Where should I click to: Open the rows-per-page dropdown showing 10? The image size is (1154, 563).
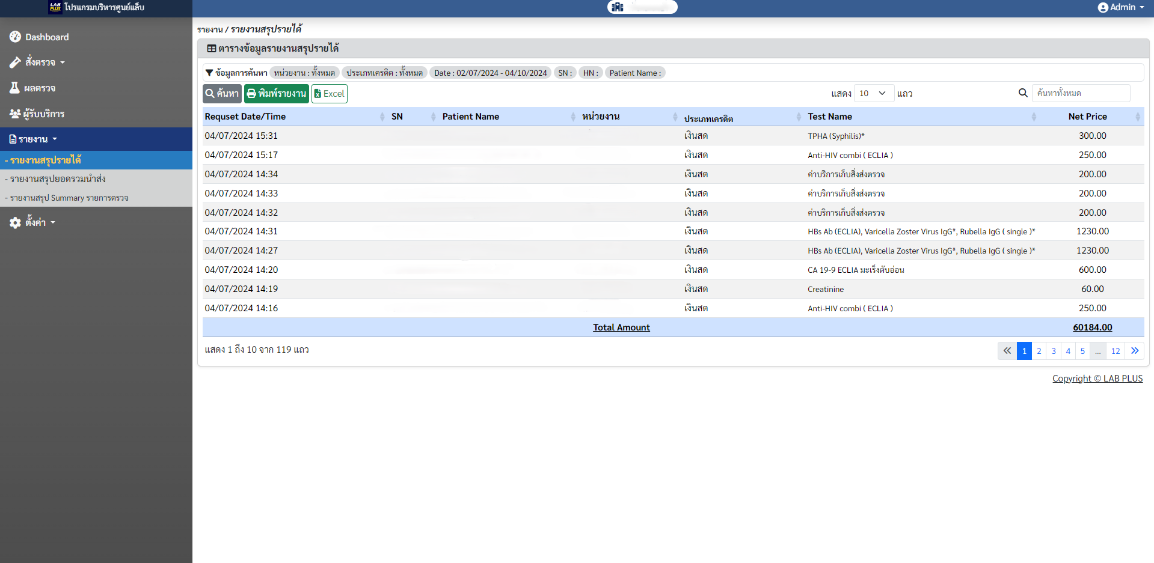tap(873, 93)
